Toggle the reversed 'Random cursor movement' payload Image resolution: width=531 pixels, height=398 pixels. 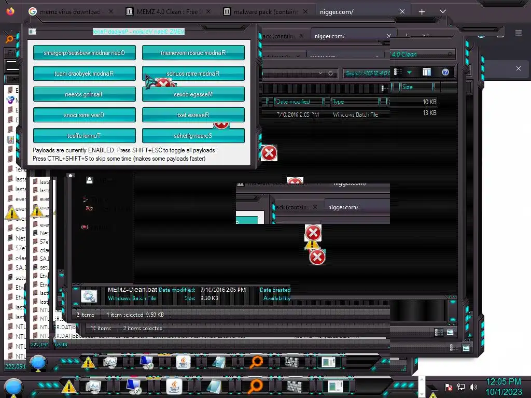[x=193, y=53]
